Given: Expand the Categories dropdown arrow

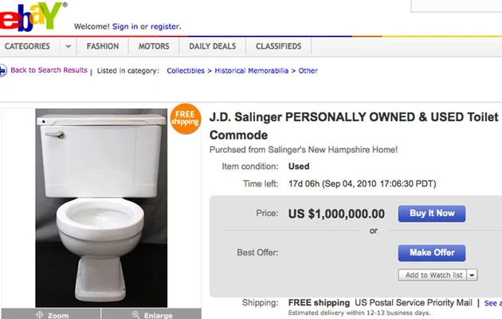Looking at the screenshot, I should tap(68, 46).
